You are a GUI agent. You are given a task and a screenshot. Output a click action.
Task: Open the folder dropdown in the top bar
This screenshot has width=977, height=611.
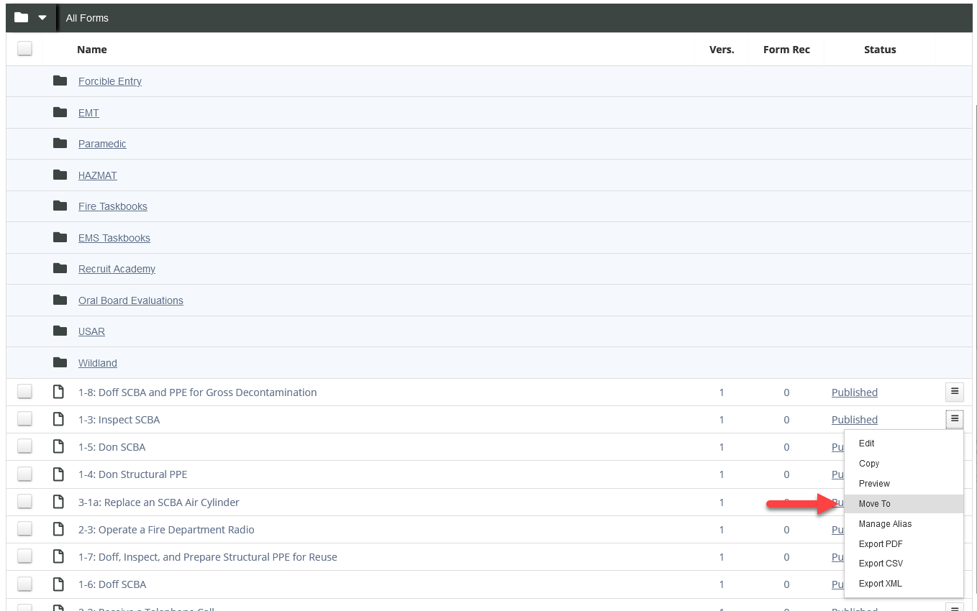[31, 18]
